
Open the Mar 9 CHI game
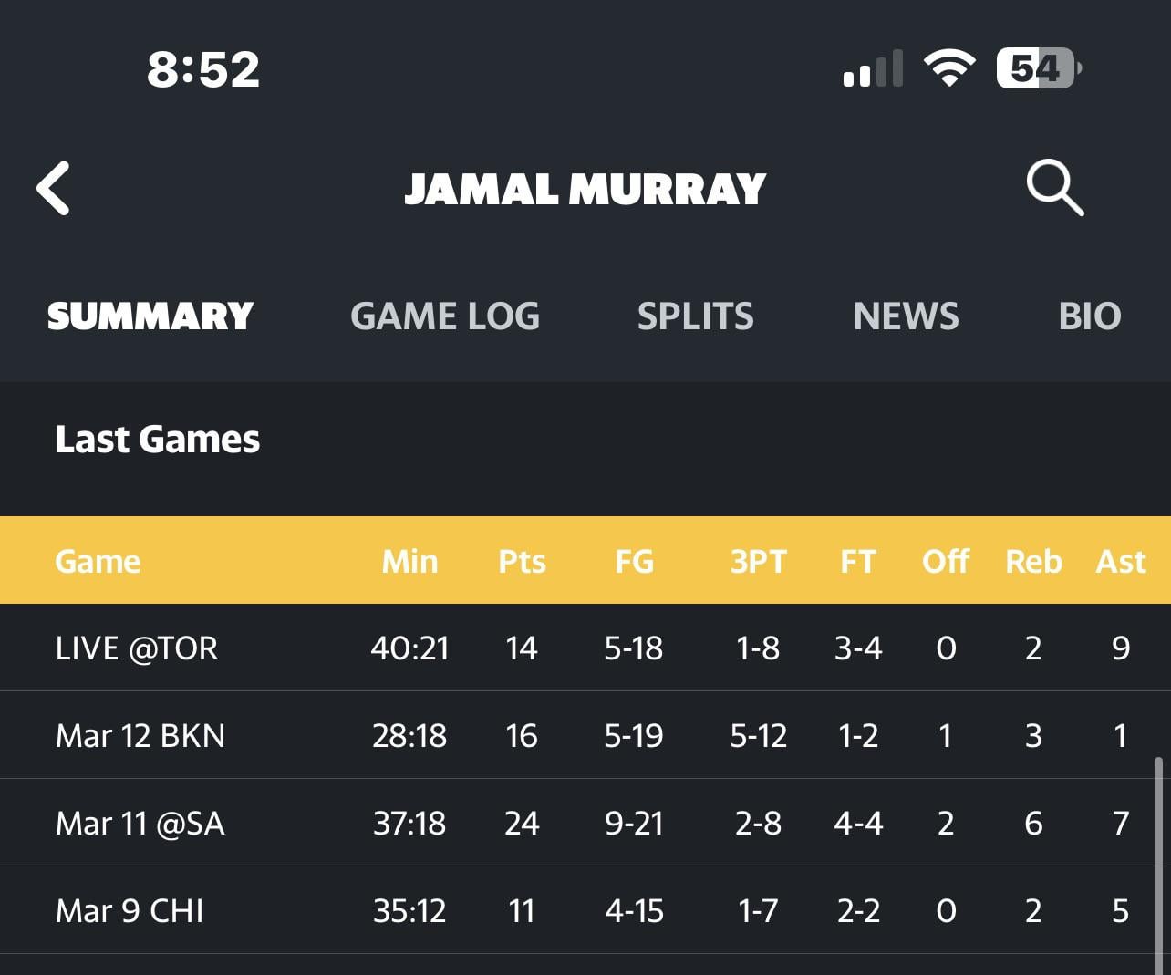point(130,911)
